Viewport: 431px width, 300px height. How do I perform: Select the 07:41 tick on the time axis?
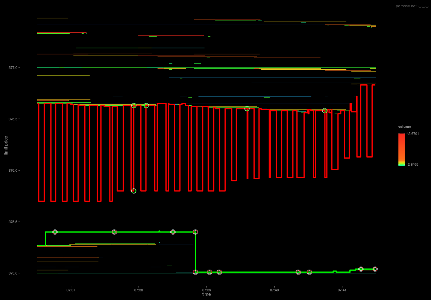click(343, 290)
